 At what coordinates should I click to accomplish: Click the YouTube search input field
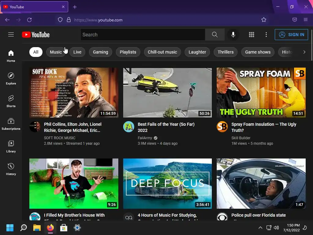(143, 35)
